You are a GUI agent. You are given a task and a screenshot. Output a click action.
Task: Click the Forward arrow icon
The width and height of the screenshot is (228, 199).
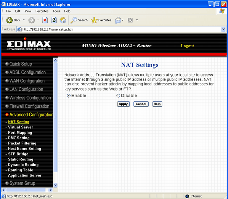[31, 20]
